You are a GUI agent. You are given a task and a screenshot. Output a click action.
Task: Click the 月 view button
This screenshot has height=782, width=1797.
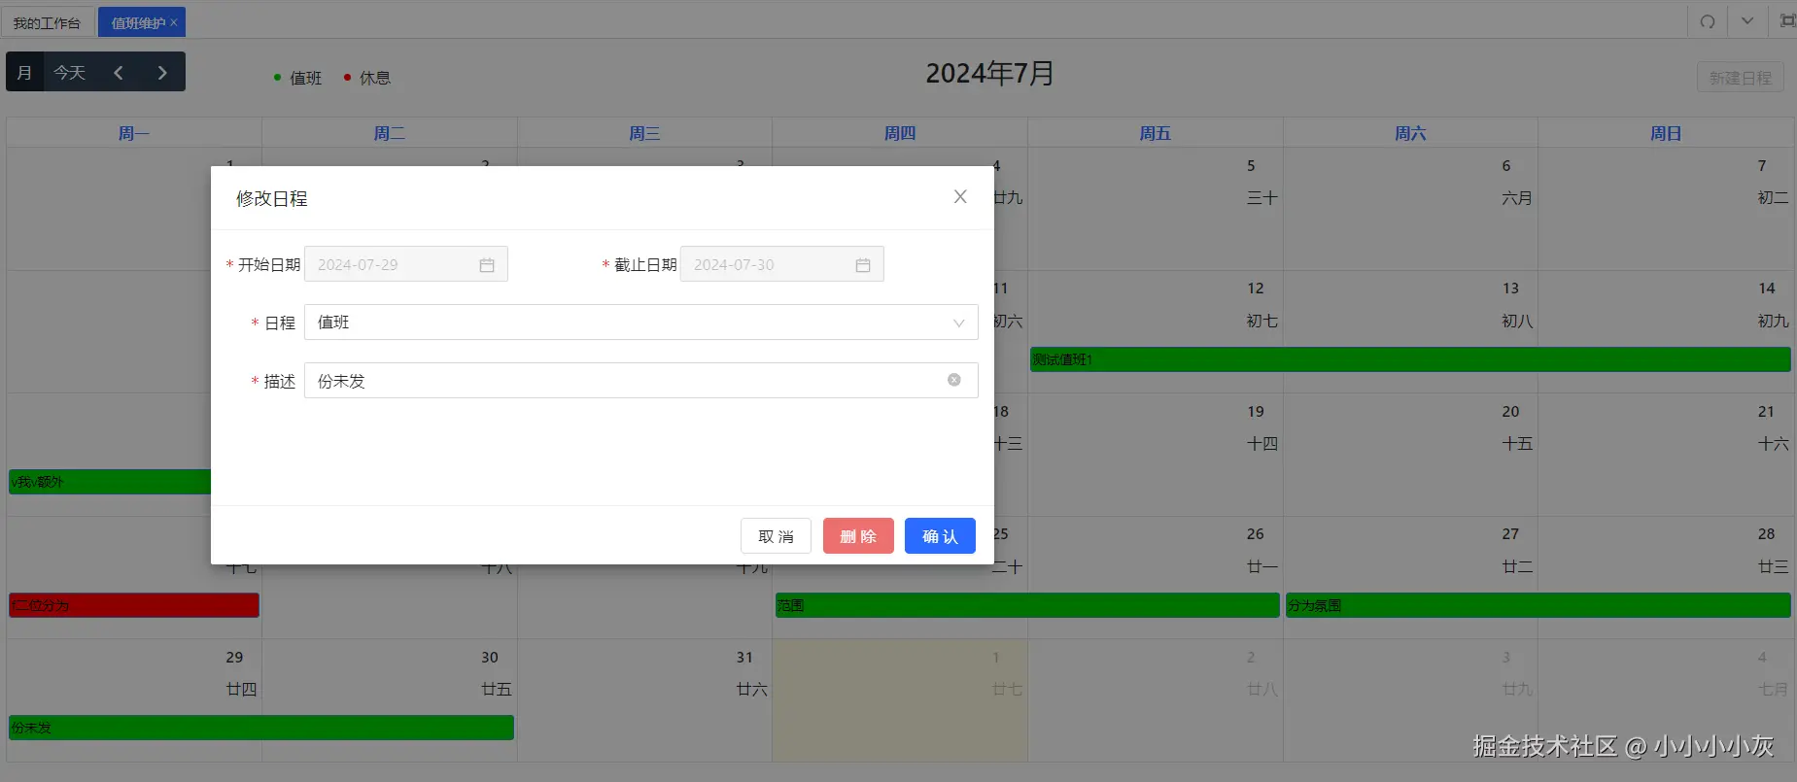(25, 72)
